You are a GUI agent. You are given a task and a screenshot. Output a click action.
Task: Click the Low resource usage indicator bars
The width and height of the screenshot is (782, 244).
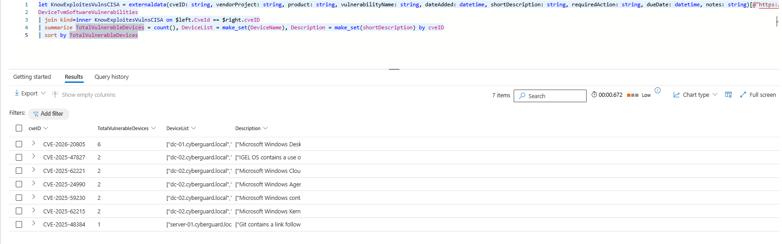click(633, 95)
